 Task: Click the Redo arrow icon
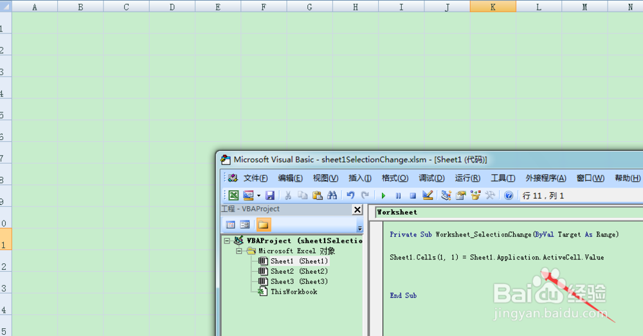365,195
